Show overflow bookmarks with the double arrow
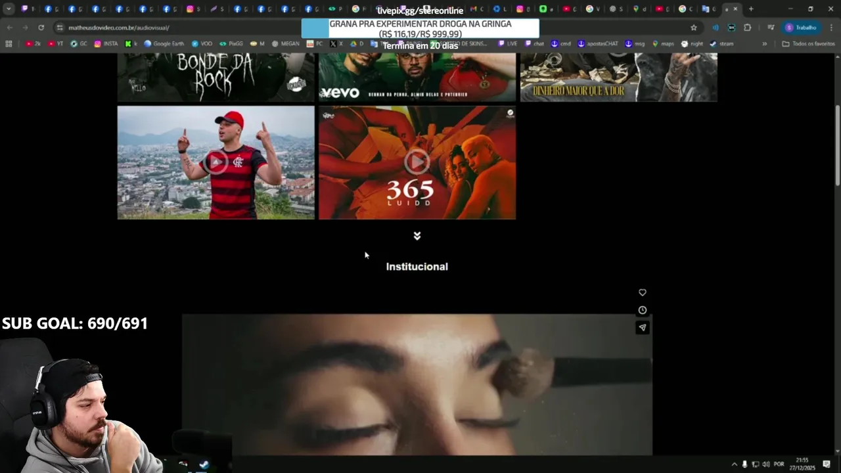841x473 pixels. (764, 43)
